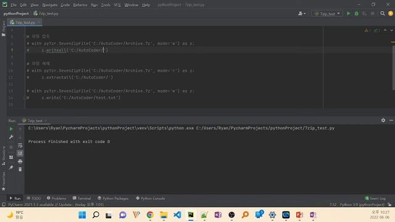Open the Edit menu
The image size is (395, 222).
coord(23,5)
